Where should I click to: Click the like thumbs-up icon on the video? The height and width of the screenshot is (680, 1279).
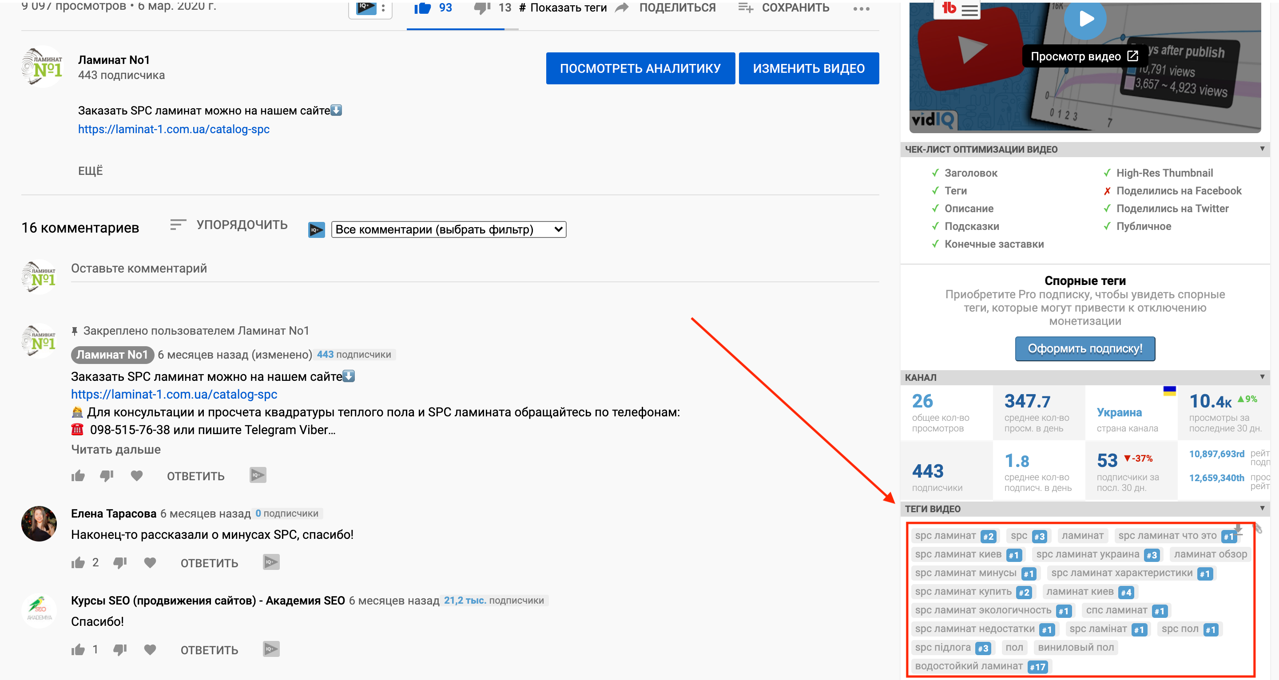pyautogui.click(x=422, y=8)
